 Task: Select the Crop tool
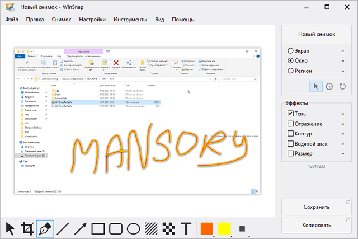tap(27, 228)
